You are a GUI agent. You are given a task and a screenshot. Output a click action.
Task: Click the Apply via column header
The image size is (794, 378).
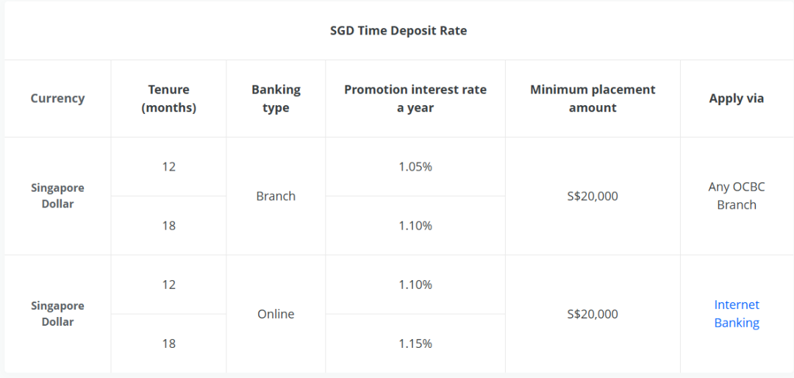click(736, 99)
